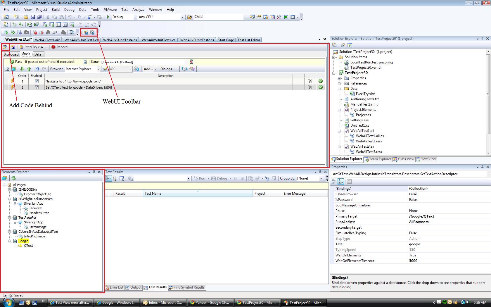Uncheck Enabled checkbox for step 2
Viewport: 491px width, 307px height.
click(x=37, y=87)
